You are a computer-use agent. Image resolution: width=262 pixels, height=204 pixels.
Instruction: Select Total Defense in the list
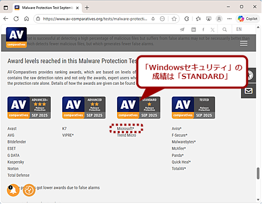click(x=18, y=175)
